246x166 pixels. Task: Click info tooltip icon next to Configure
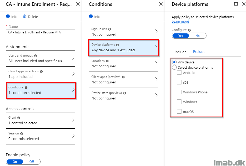pyautogui.click(x=189, y=30)
